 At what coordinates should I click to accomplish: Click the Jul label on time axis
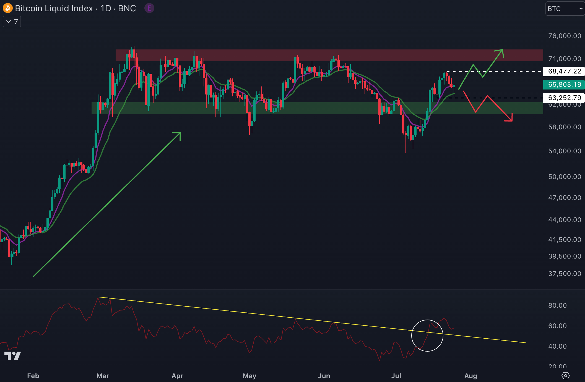coord(396,376)
